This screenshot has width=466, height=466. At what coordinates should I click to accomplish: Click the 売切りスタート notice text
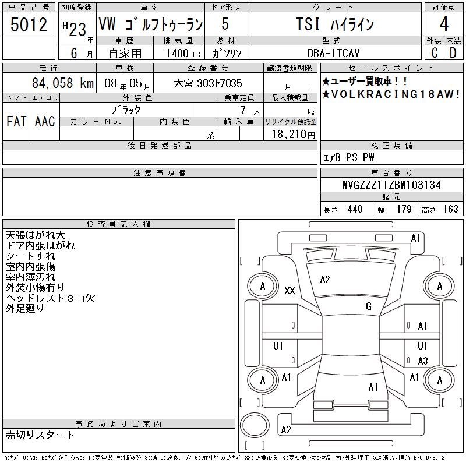click(x=40, y=435)
